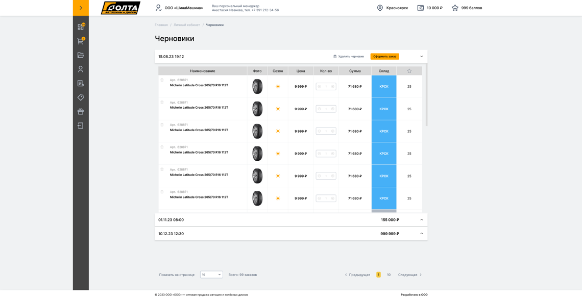Expand the 10.12.23 12:30 draft
This screenshot has width=582, height=299.
[421, 233]
